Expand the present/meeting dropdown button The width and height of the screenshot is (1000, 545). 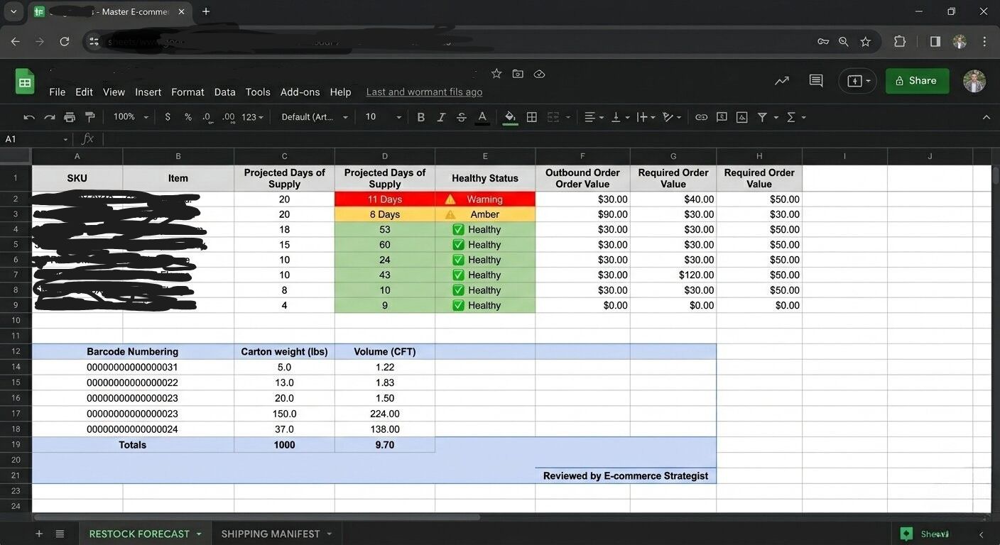click(x=868, y=81)
